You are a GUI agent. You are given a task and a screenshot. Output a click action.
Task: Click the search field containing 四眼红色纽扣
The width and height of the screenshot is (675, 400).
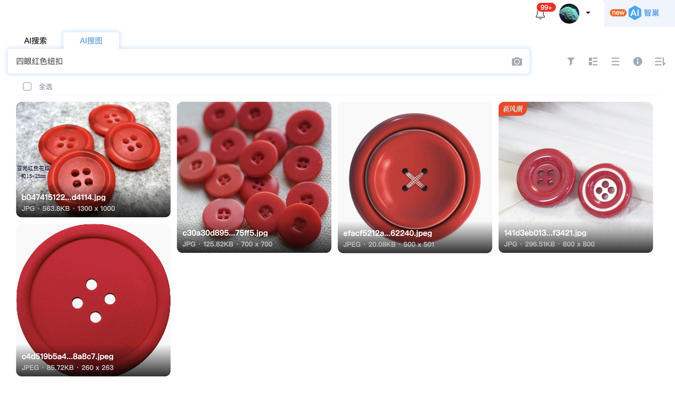[x=268, y=61]
